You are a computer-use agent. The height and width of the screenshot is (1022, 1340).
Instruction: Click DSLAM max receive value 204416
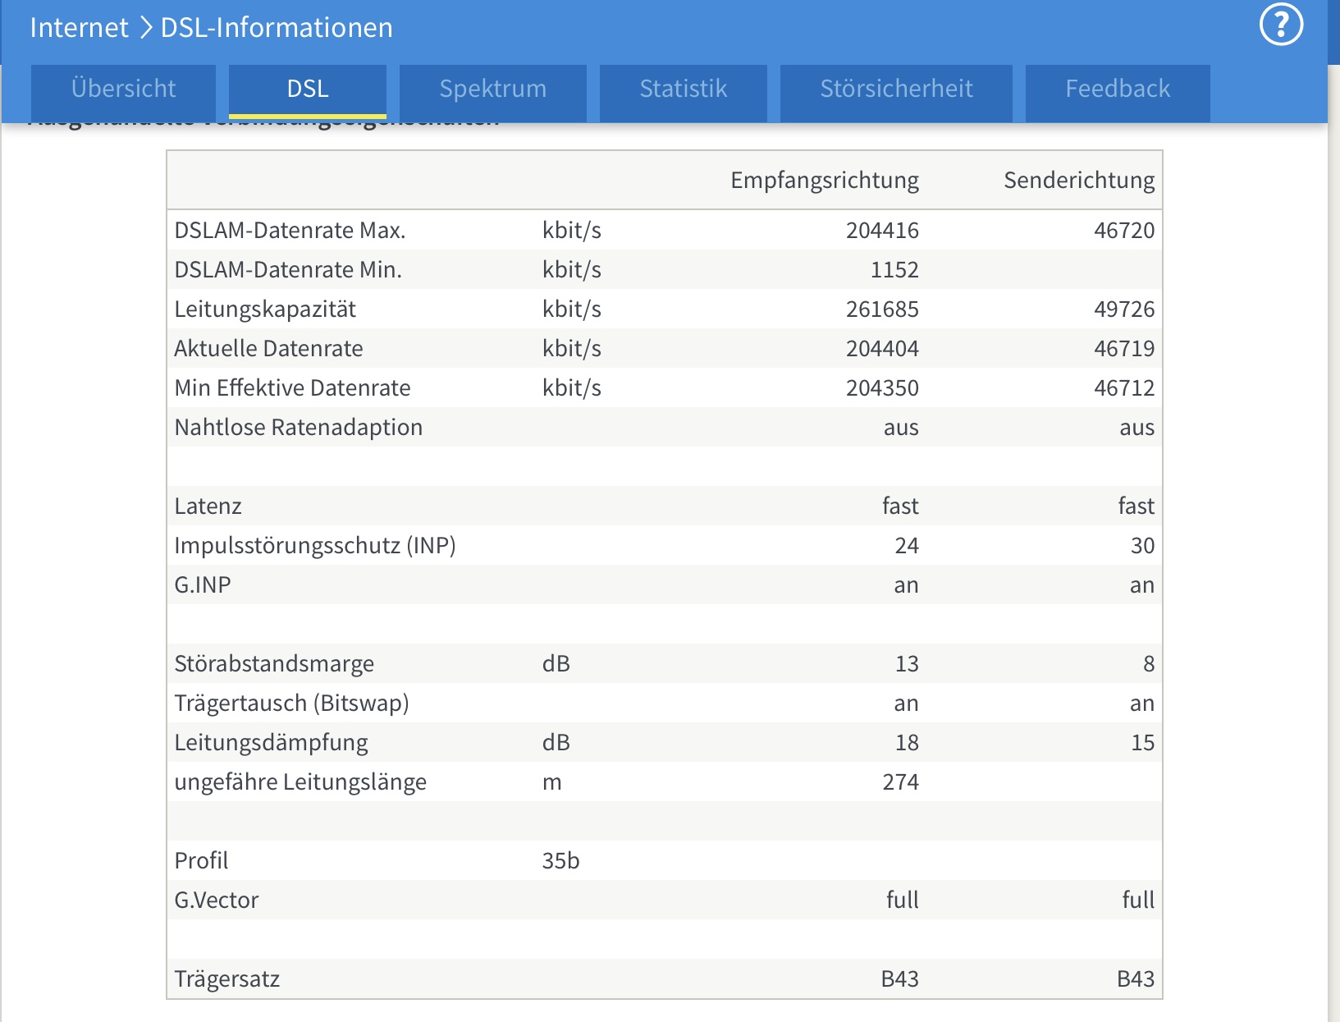(882, 231)
